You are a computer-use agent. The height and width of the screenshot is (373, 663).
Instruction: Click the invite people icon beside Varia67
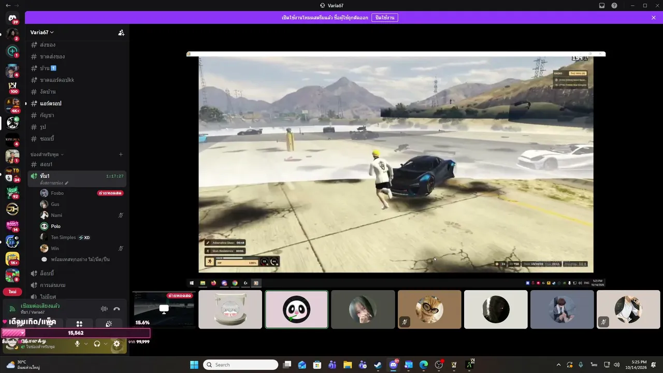click(x=121, y=33)
